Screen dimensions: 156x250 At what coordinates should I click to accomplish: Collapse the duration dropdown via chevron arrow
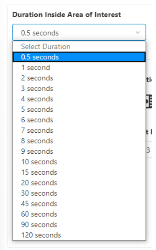click(138, 33)
